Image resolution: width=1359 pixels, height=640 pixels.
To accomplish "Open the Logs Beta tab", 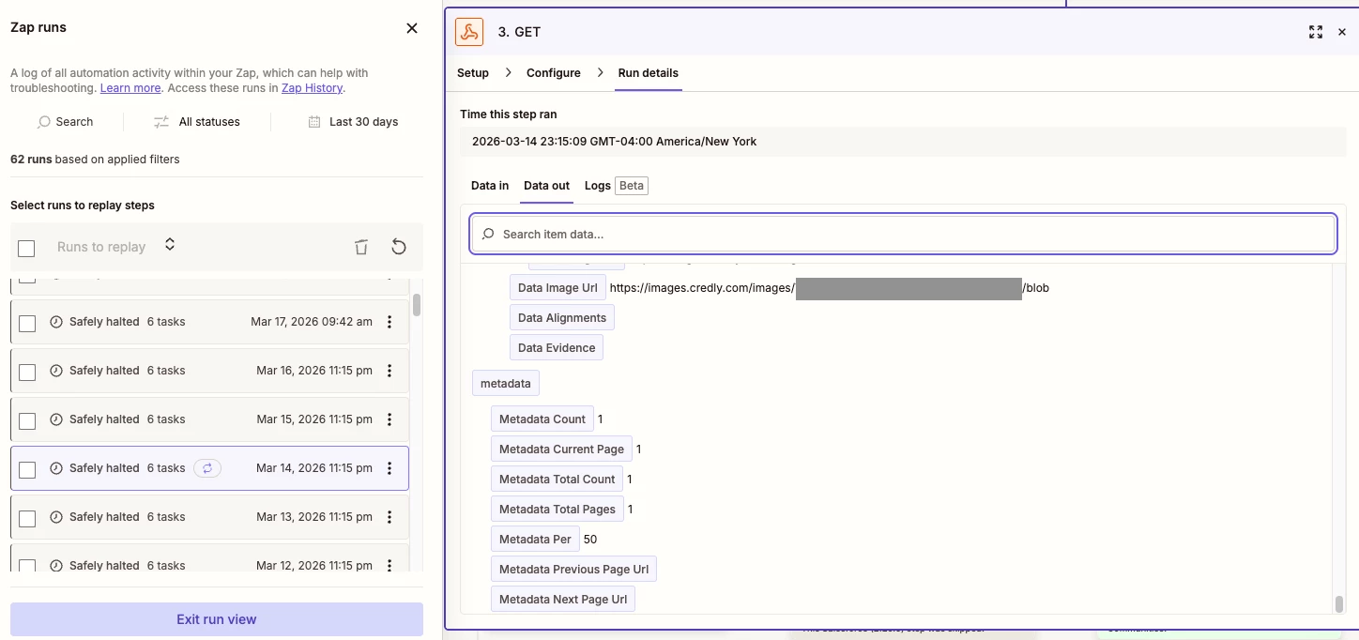I will 616,186.
